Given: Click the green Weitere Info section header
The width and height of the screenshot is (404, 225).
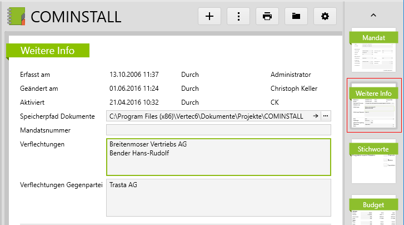Looking at the screenshot, I should pyautogui.click(x=48, y=51).
